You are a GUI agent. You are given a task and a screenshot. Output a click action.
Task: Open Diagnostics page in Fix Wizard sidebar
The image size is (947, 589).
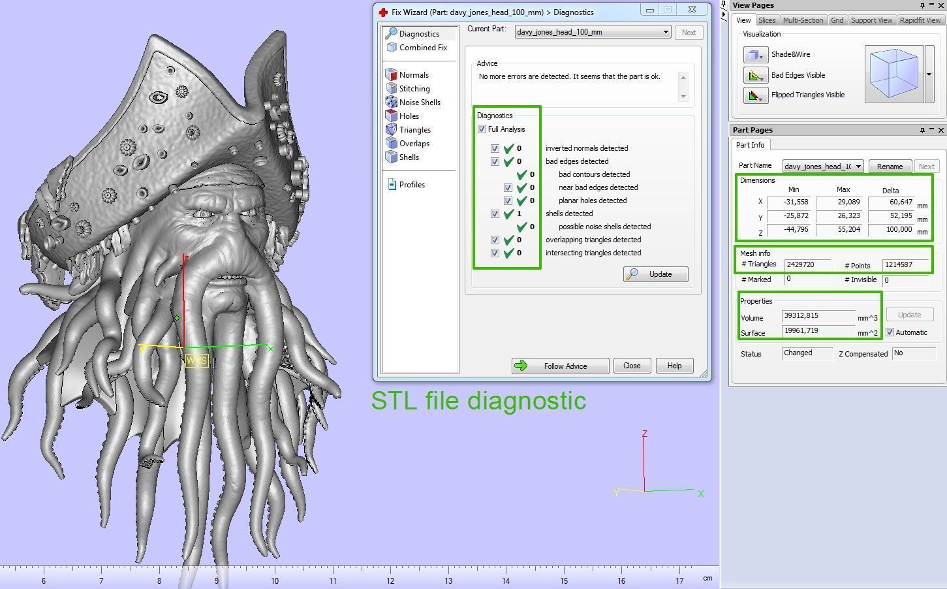[418, 33]
